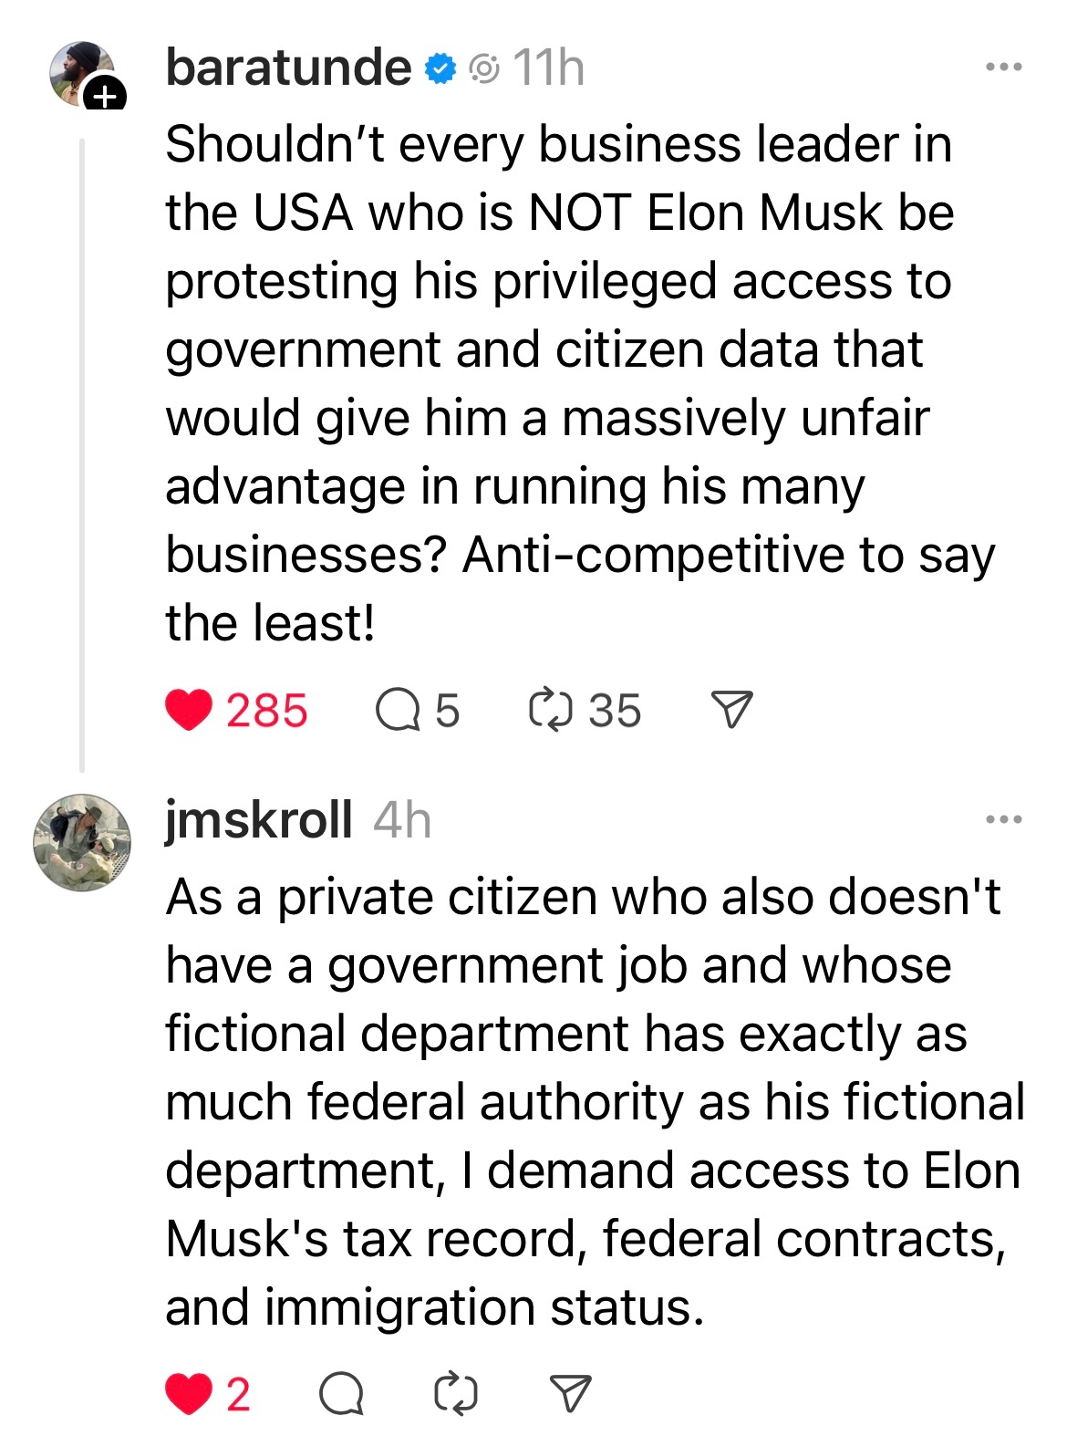Tap baratunde's blue verified badge
1067x1436 pixels.
click(441, 68)
